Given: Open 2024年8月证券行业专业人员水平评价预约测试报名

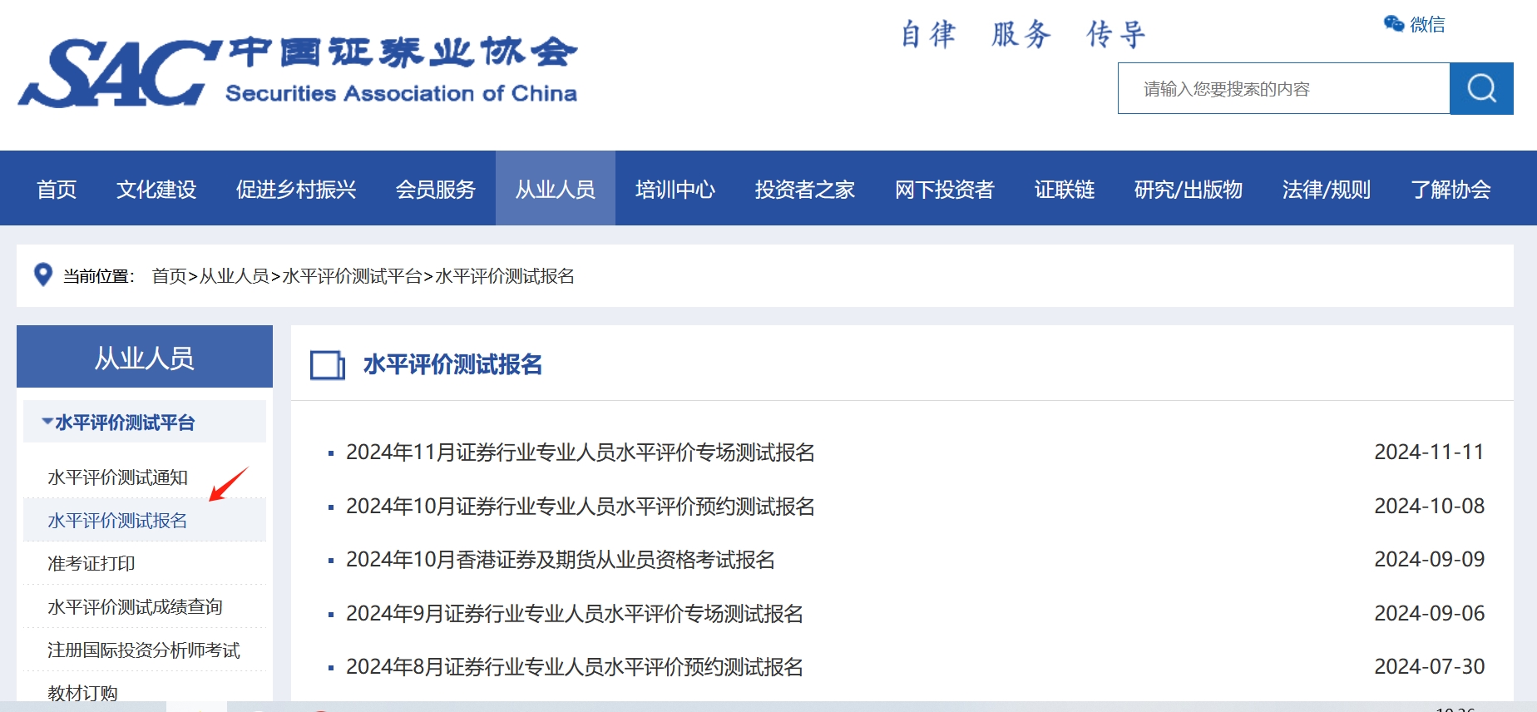Looking at the screenshot, I should [x=575, y=667].
